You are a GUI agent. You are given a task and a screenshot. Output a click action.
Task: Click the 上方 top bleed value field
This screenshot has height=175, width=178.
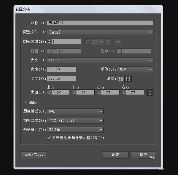click(x=60, y=92)
